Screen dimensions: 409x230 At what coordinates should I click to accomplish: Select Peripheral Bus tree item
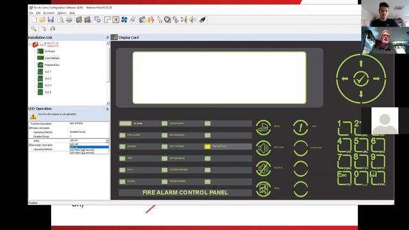(52, 65)
